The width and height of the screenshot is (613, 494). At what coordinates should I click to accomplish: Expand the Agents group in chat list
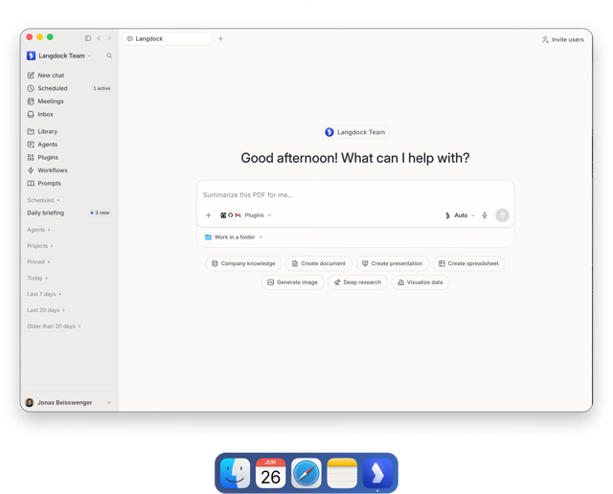pos(38,230)
